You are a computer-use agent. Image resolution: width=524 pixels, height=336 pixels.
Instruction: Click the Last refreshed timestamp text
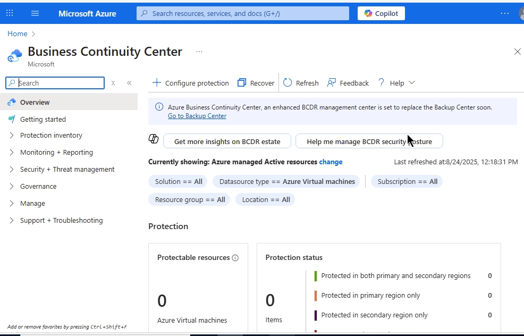[x=456, y=162]
